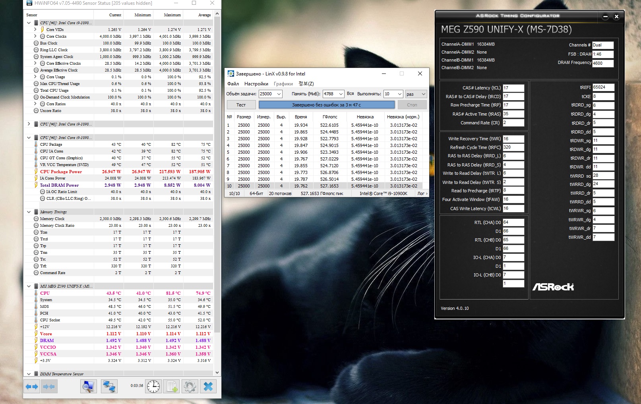Click the CAS# Latency (tCL) field in ASRock
The width and height of the screenshot is (641, 404).
pyautogui.click(x=513, y=88)
